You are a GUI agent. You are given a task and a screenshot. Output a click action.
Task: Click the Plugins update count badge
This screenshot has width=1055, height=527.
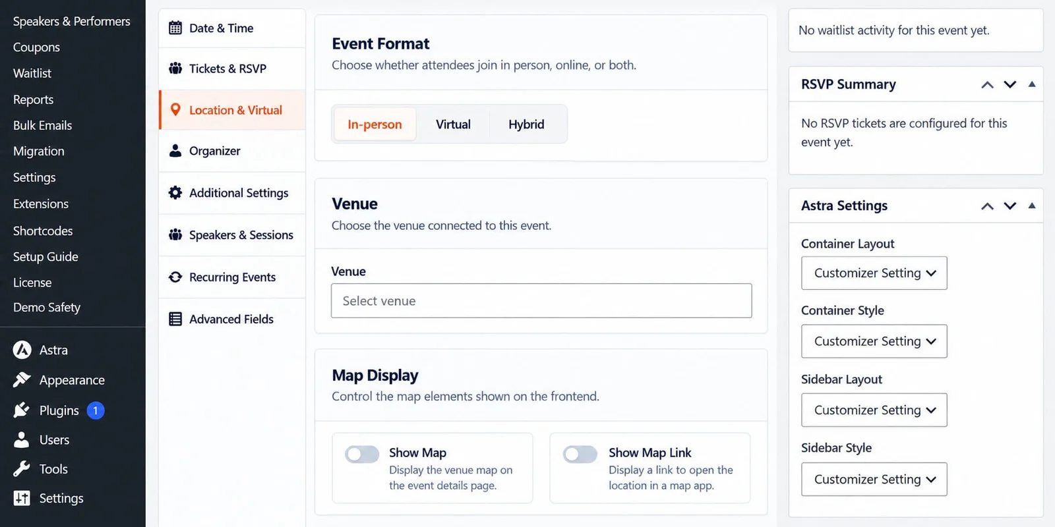96,410
